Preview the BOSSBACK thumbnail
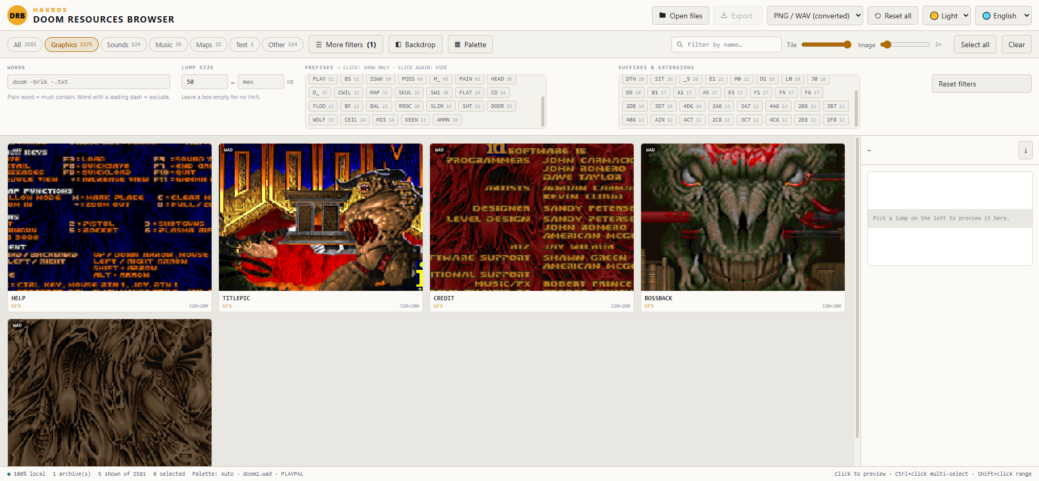The image size is (1039, 481). (x=743, y=217)
